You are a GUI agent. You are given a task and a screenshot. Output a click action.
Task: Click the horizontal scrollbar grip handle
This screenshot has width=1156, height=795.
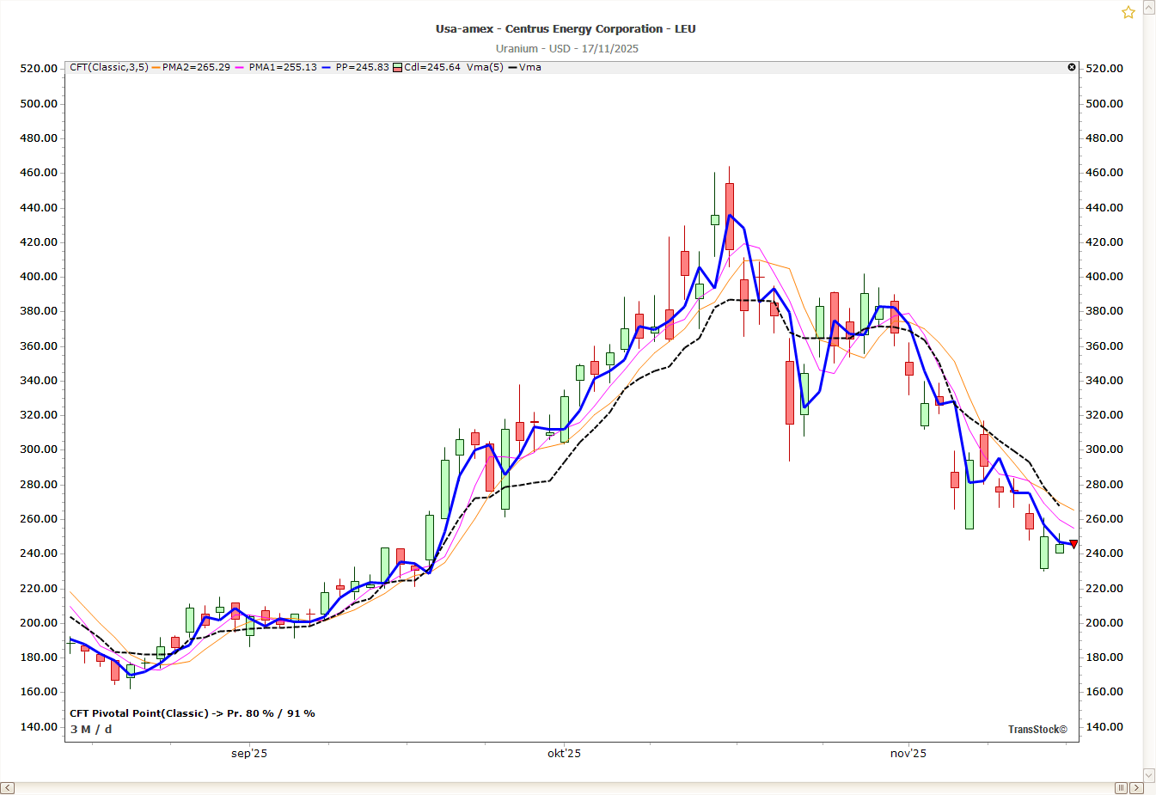[1121, 788]
